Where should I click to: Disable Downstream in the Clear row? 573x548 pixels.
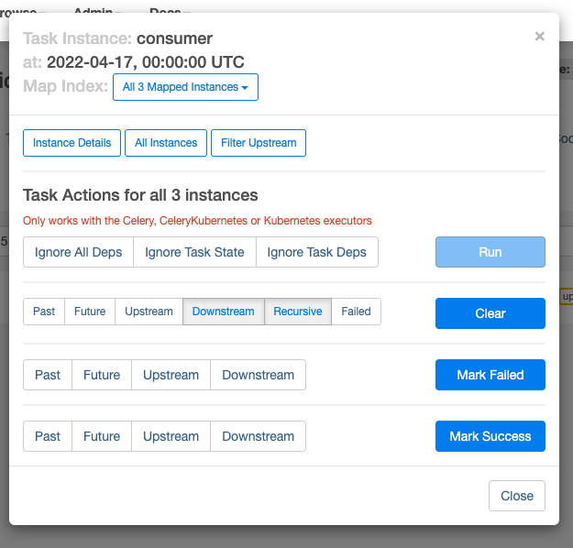[223, 312]
